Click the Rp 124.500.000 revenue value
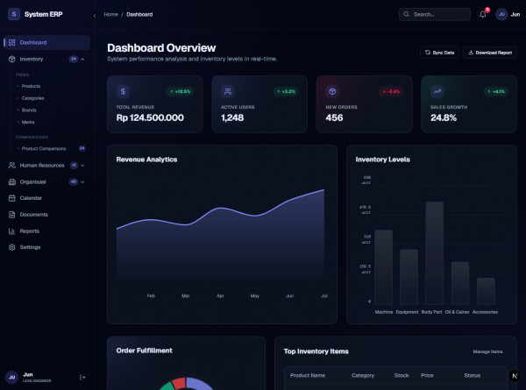Screen dimensions: 526x390 pyautogui.click(x=150, y=117)
